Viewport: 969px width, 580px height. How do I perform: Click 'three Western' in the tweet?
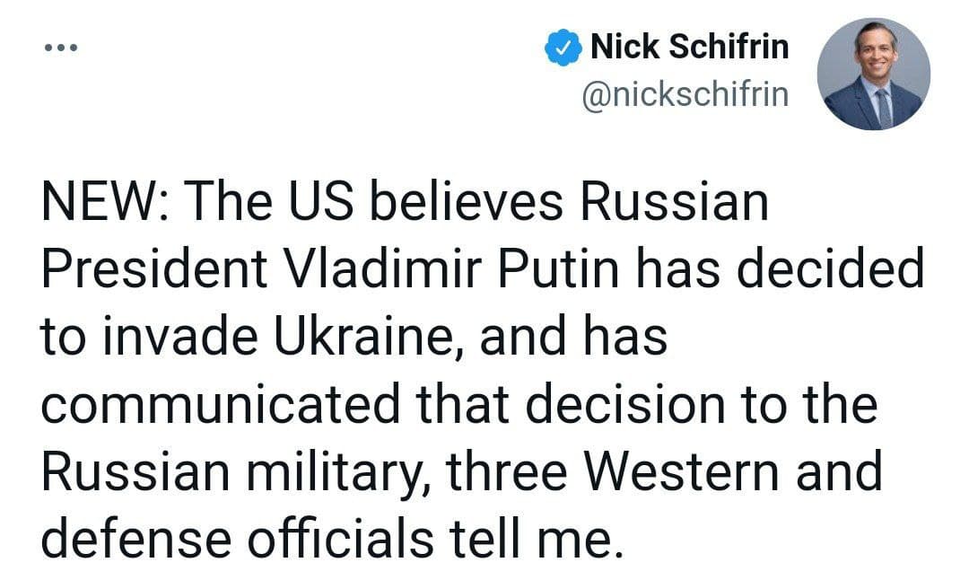point(613,471)
